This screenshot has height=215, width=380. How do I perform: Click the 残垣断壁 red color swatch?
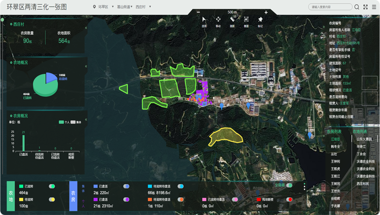pos(259,200)
